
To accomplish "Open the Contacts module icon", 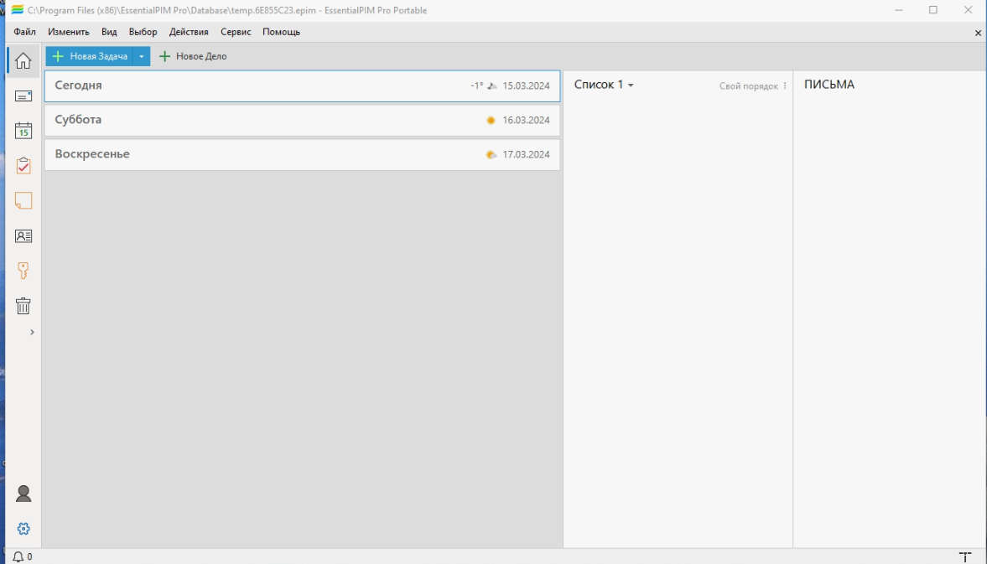I will 23,236.
